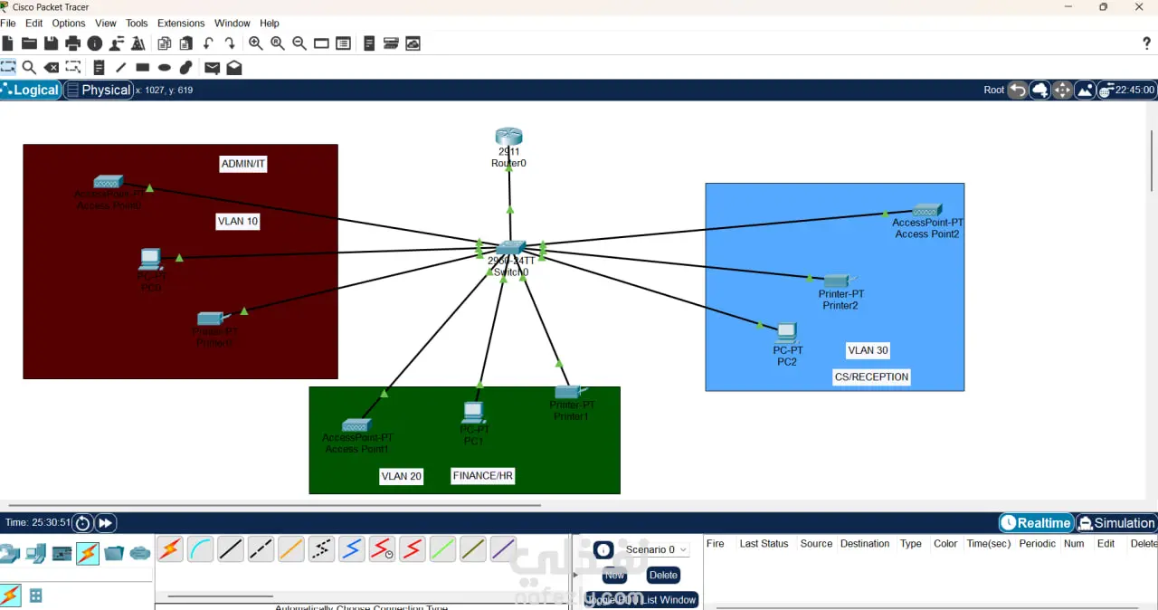This screenshot has width=1158, height=610.
Task: Reset zoom with the magnifier R icon
Action: click(x=278, y=43)
